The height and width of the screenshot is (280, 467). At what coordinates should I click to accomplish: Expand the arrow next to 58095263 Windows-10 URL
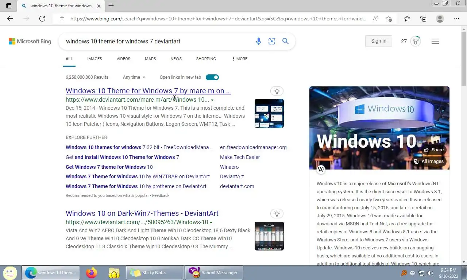[211, 223]
